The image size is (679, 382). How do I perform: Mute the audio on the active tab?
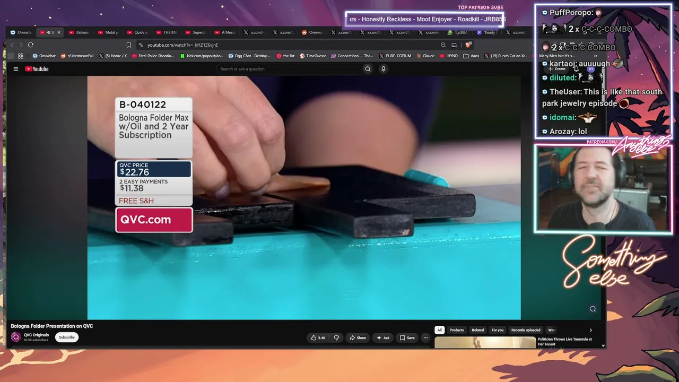[x=48, y=32]
